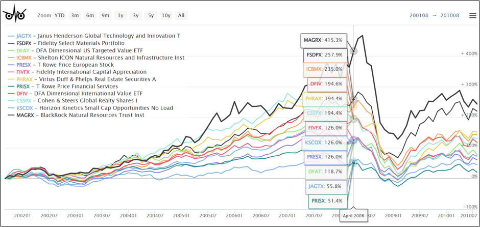Choose the 6m zoom option

90,15
